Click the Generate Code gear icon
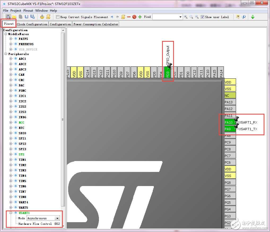Screen dimensions: 270x232 pyautogui.click(x=42, y=17)
